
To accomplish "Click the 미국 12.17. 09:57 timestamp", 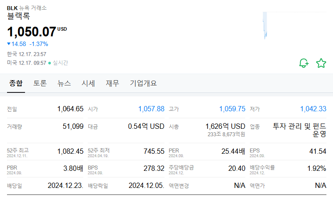I will coord(27,63).
